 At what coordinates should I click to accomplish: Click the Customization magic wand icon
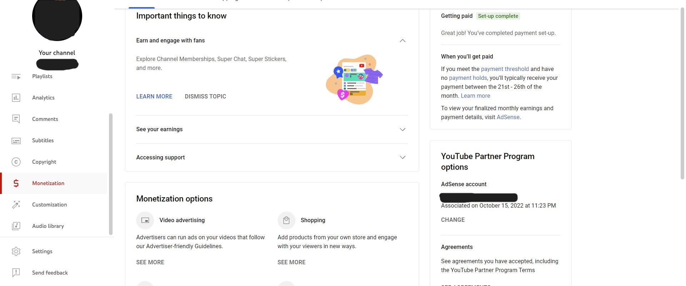[16, 205]
